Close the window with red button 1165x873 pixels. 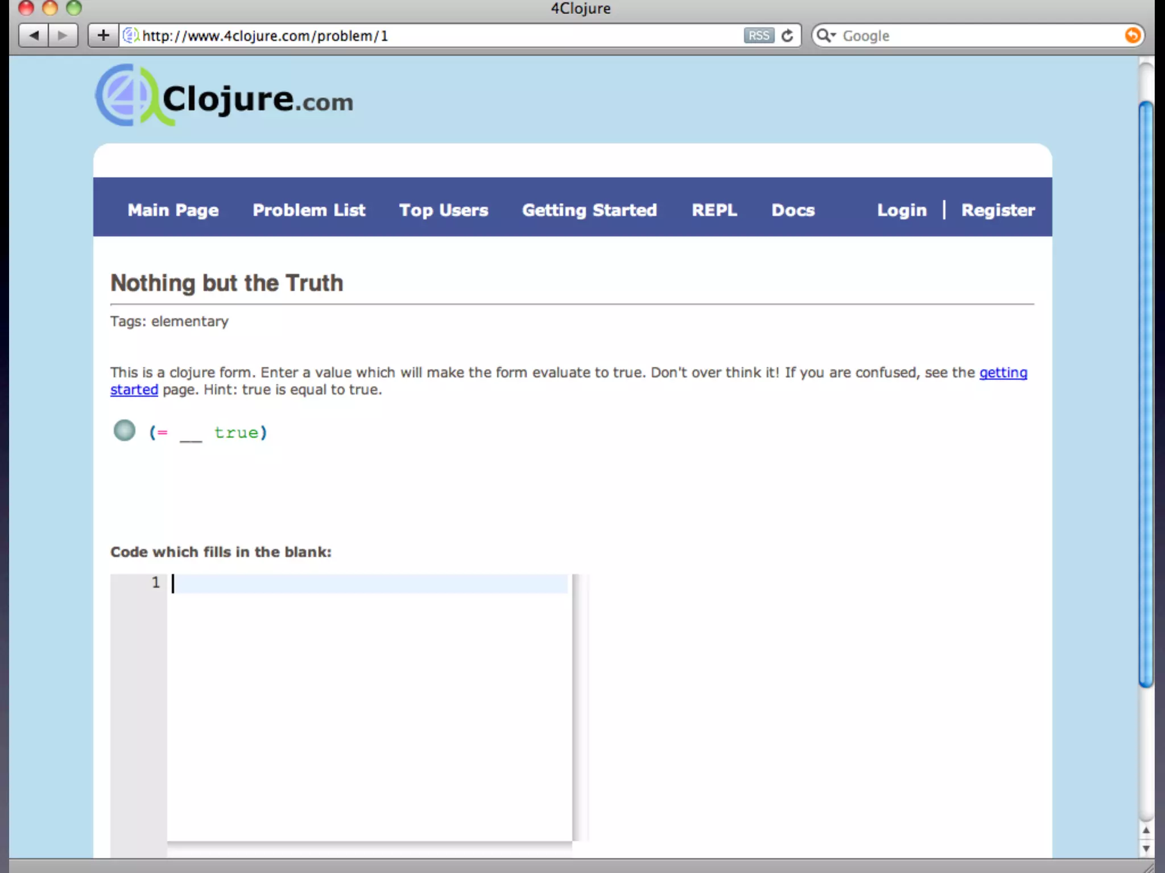tap(26, 7)
